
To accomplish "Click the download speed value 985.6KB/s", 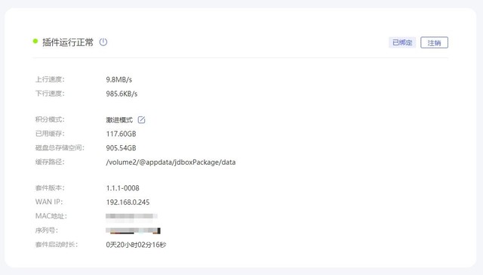I will tap(122, 94).
